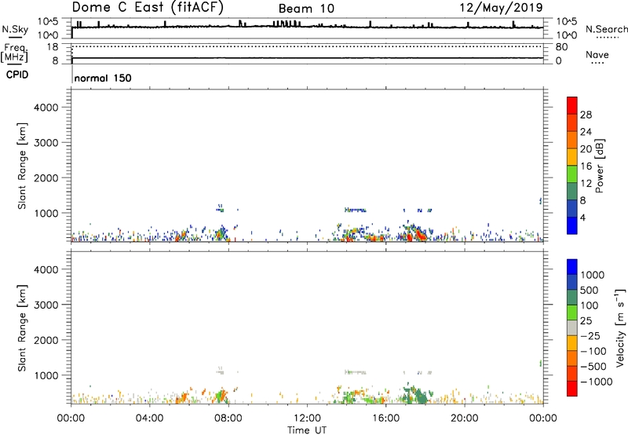Pick the red bottom segment of Velocity colorbar
Image resolution: width=628 pixels, height=435 pixels.
coord(572,389)
